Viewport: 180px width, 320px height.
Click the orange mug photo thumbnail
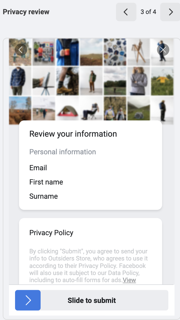tap(67, 52)
